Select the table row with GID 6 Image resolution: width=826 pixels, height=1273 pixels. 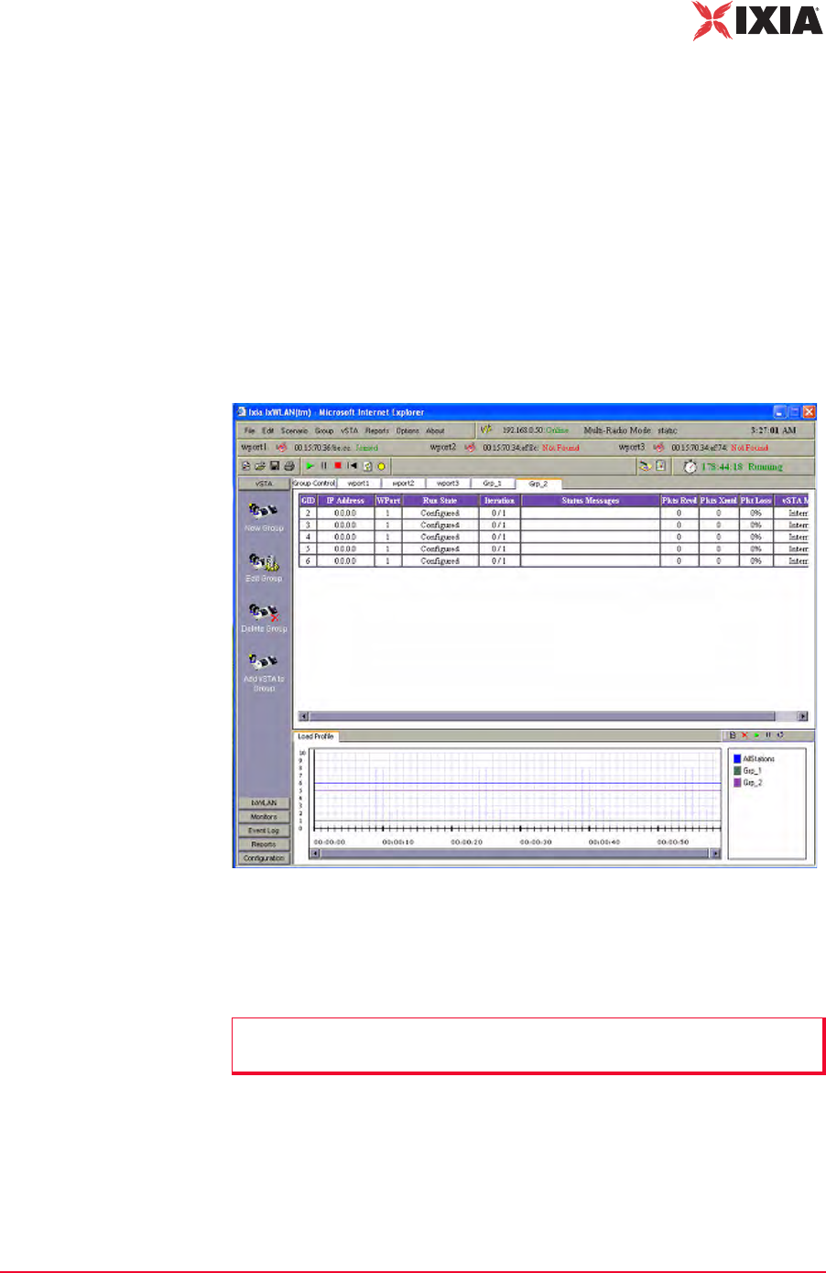(x=553, y=560)
